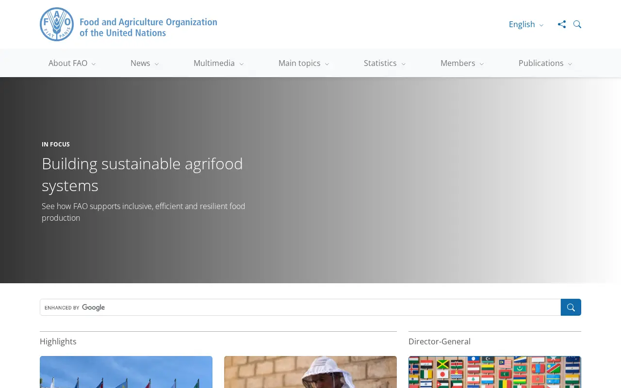Expand the Publications menu
The image size is (621, 388).
coord(545,63)
